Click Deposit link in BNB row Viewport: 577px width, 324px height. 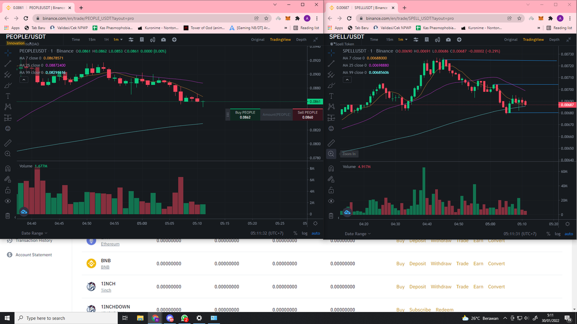[417, 264]
